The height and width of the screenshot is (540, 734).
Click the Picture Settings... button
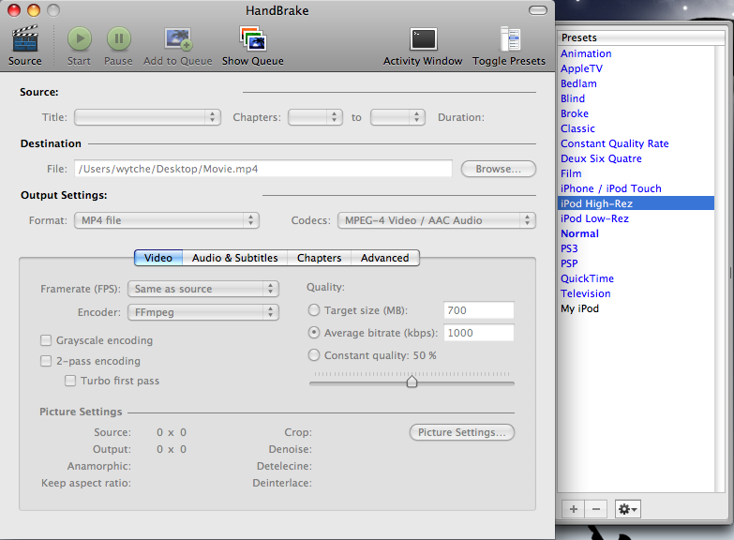coord(461,432)
